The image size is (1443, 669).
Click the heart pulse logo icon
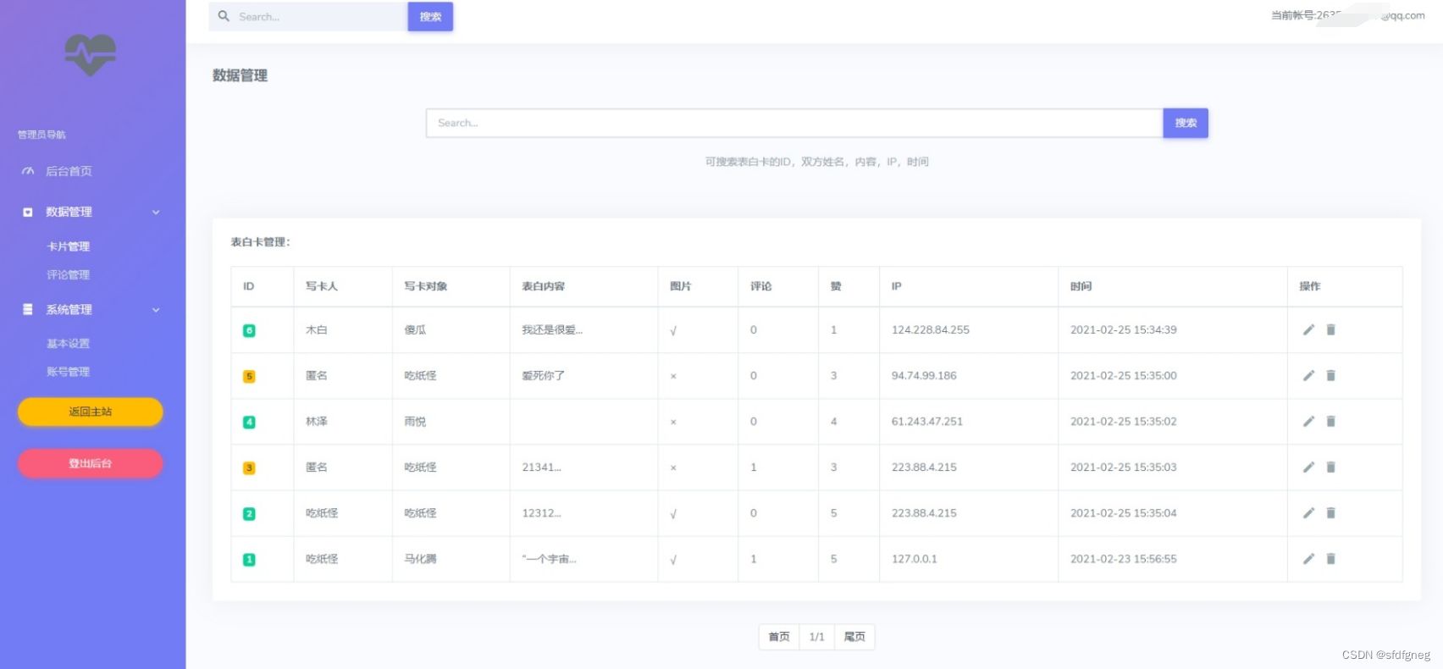pyautogui.click(x=91, y=54)
